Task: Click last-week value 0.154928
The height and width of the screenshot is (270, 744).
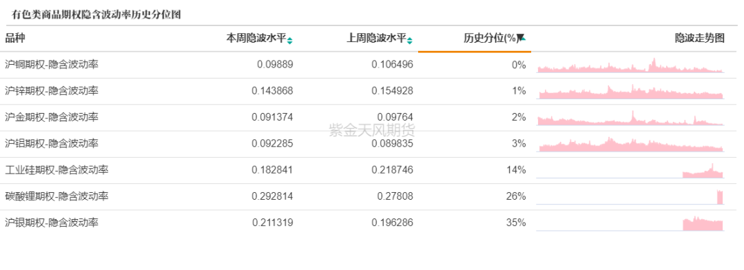Action: (393, 91)
